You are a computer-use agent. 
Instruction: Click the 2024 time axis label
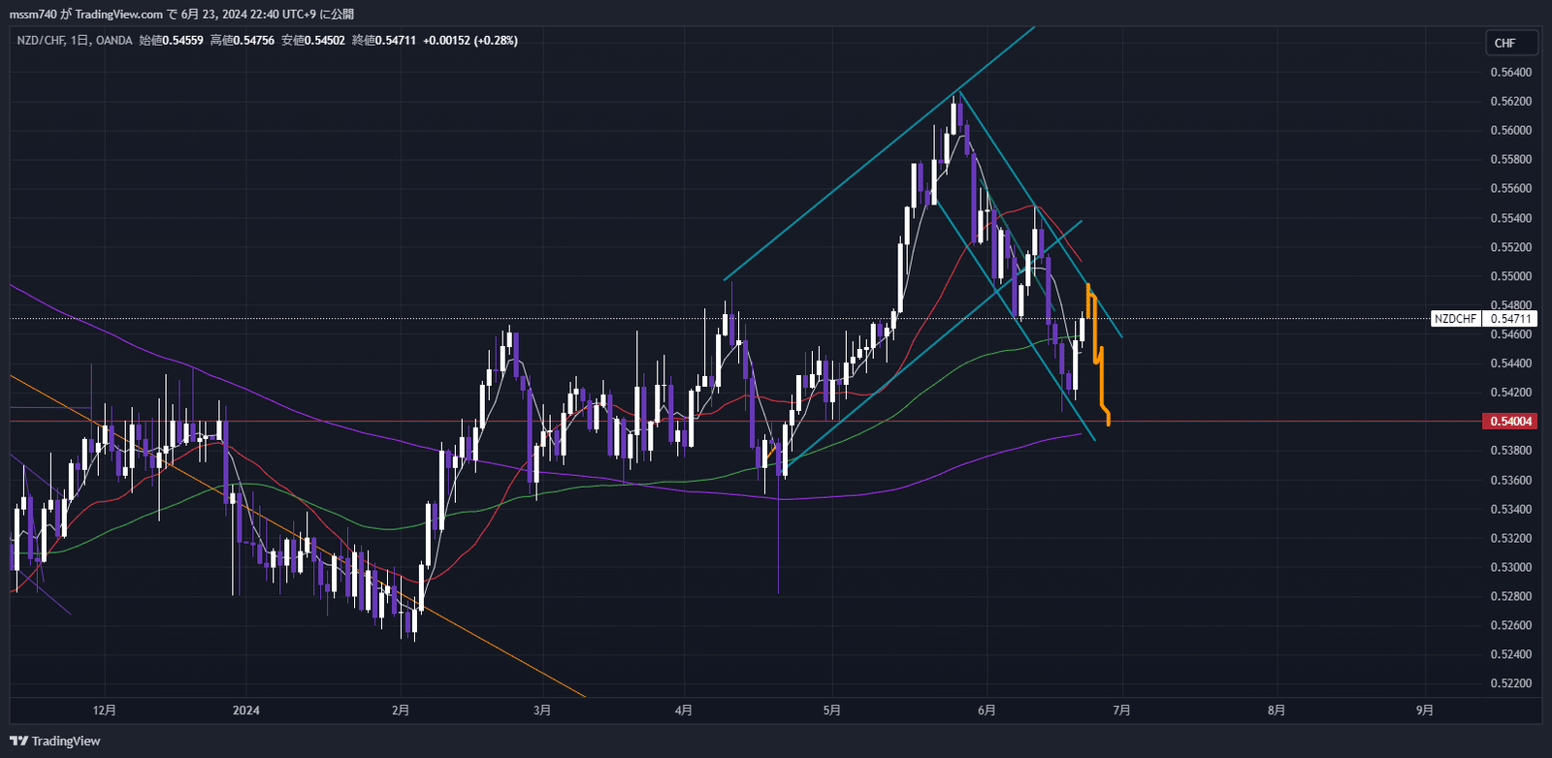(246, 711)
